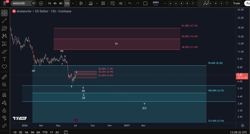
Task: Click the Publish button
Action: coord(247,3)
